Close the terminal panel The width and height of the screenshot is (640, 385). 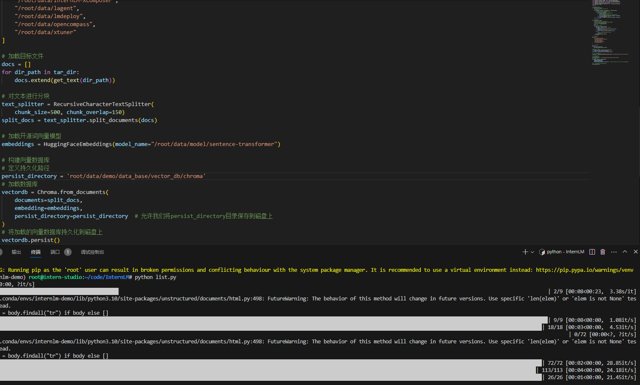[636, 252]
